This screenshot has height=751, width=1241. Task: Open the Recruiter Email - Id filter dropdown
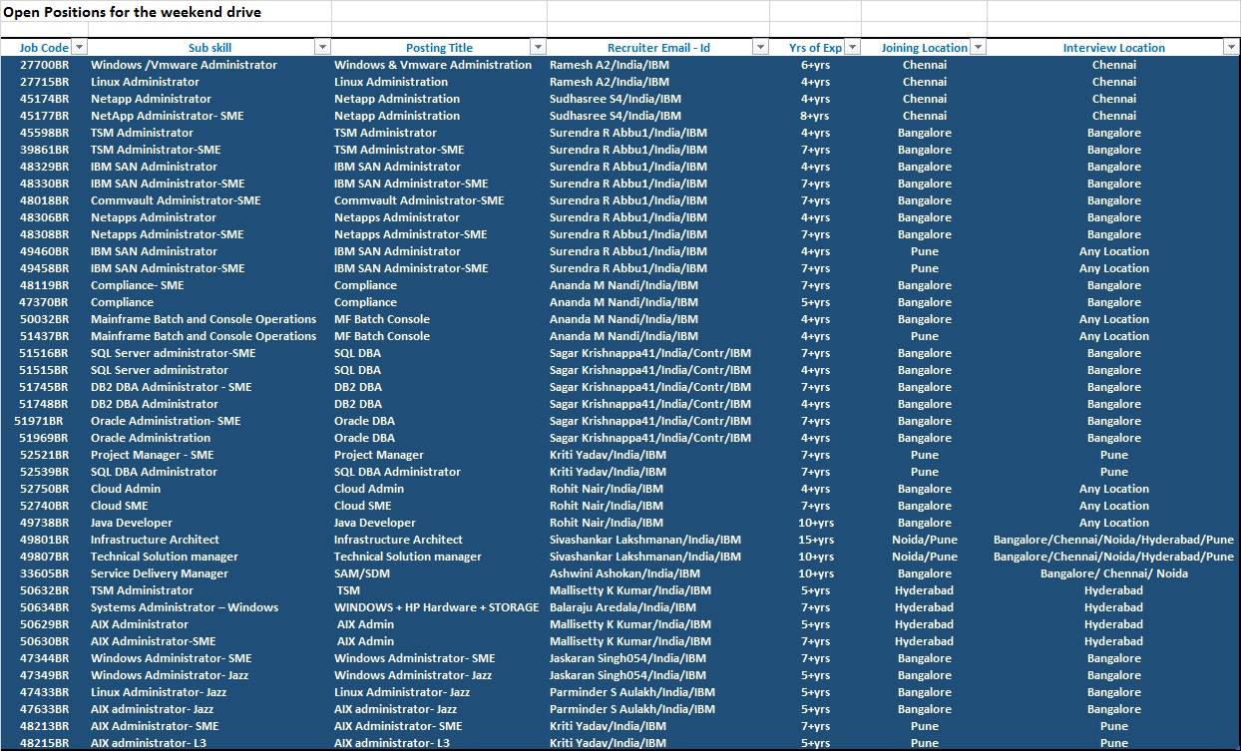point(760,47)
